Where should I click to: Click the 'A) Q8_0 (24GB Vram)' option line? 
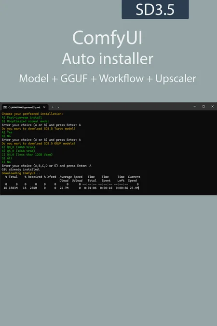point(18,147)
